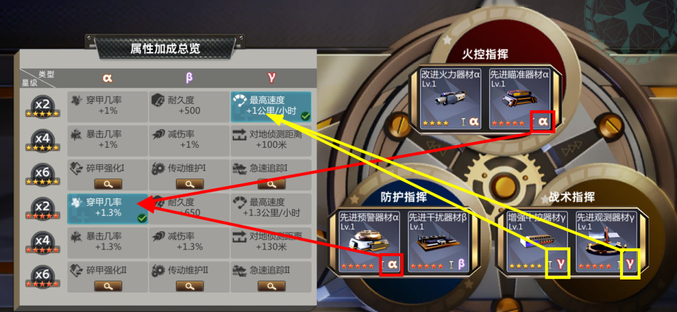Select the 改进火力器材α equipment card
The width and height of the screenshot is (677, 312).
[451, 98]
